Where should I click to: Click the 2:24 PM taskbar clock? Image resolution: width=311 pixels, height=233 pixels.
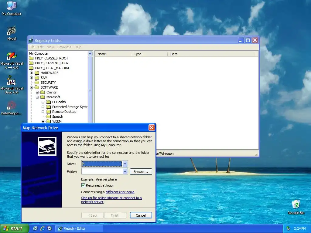(300, 228)
